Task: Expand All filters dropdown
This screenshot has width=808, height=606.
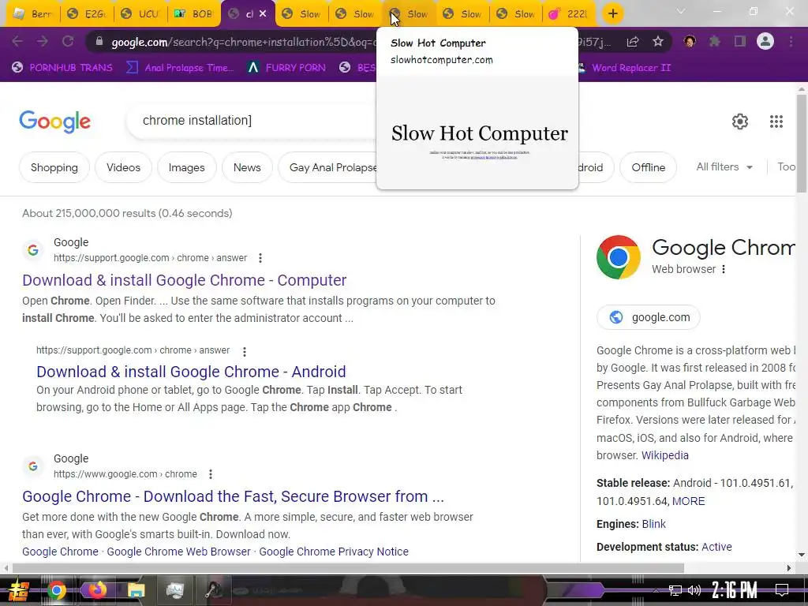Action: pyautogui.click(x=724, y=167)
